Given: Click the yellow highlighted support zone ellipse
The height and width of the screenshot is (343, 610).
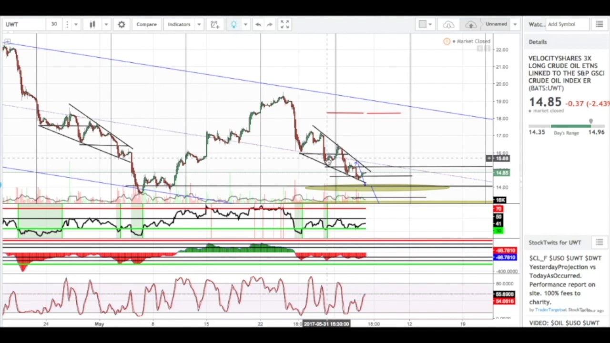Looking at the screenshot, I should [377, 188].
